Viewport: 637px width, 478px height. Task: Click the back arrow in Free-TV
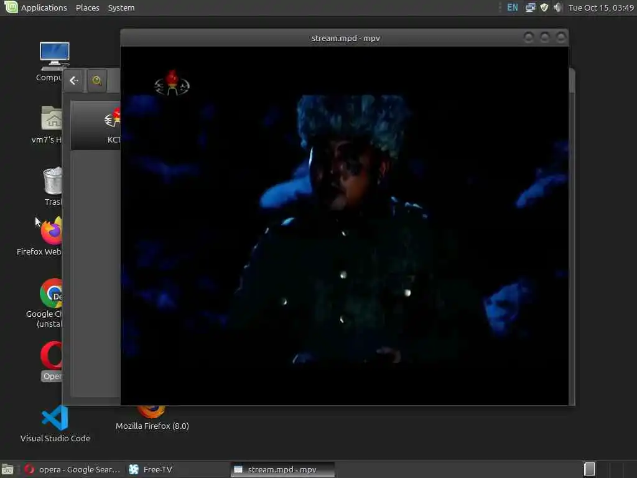(74, 80)
